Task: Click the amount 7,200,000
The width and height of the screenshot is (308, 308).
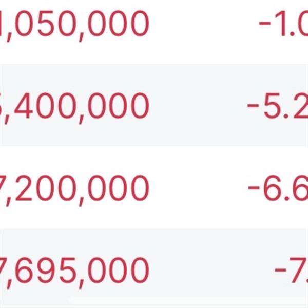Action: point(74,188)
